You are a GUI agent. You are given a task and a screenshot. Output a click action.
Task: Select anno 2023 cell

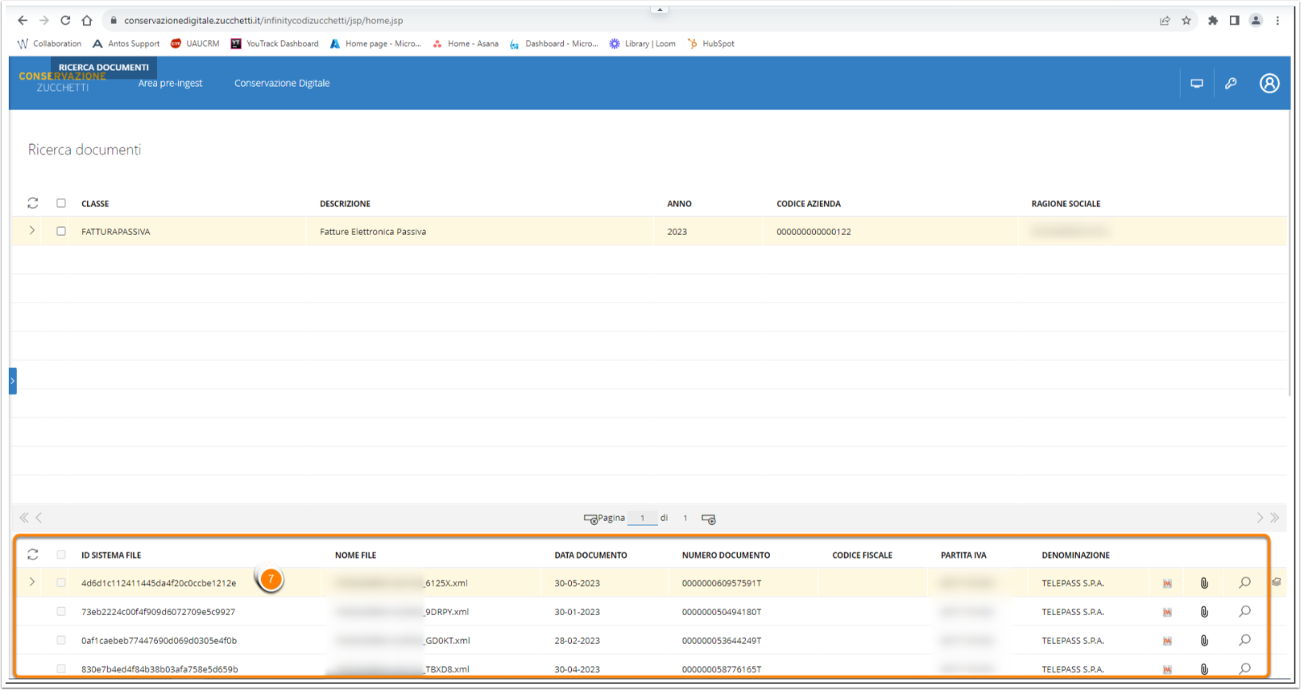tap(677, 232)
